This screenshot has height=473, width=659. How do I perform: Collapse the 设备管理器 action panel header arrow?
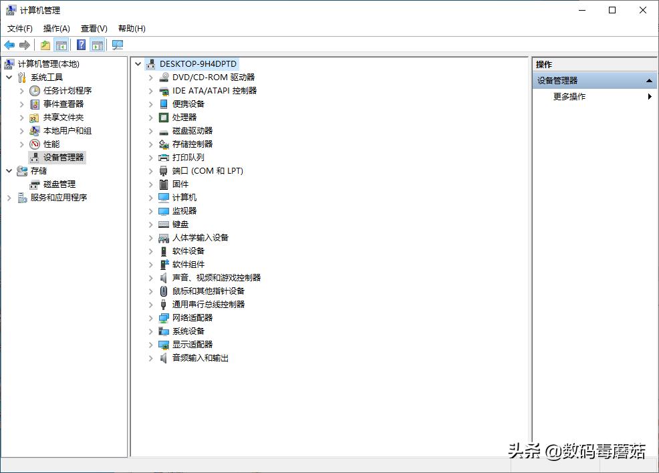(x=648, y=80)
